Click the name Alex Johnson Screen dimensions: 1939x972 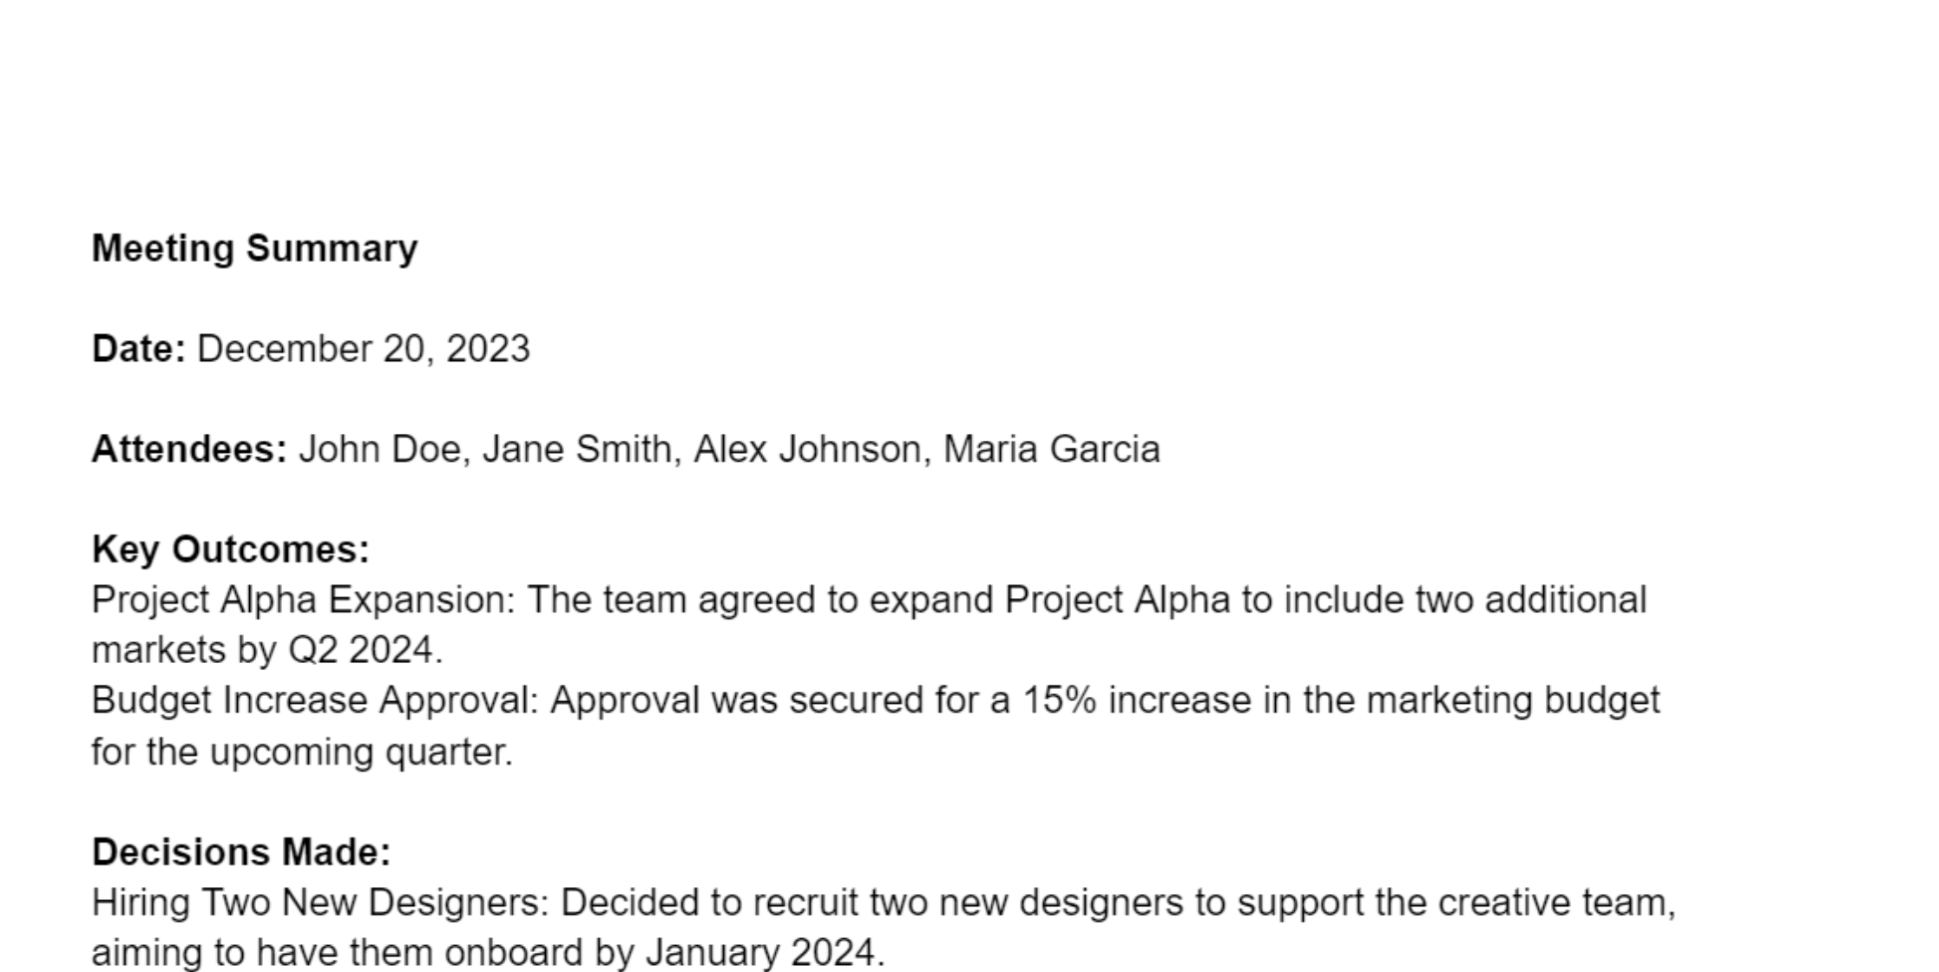coord(806,450)
